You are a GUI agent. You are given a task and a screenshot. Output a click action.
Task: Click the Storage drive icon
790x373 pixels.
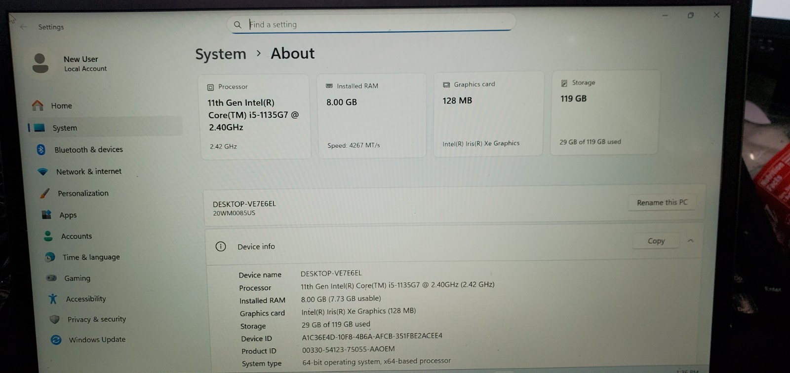564,83
